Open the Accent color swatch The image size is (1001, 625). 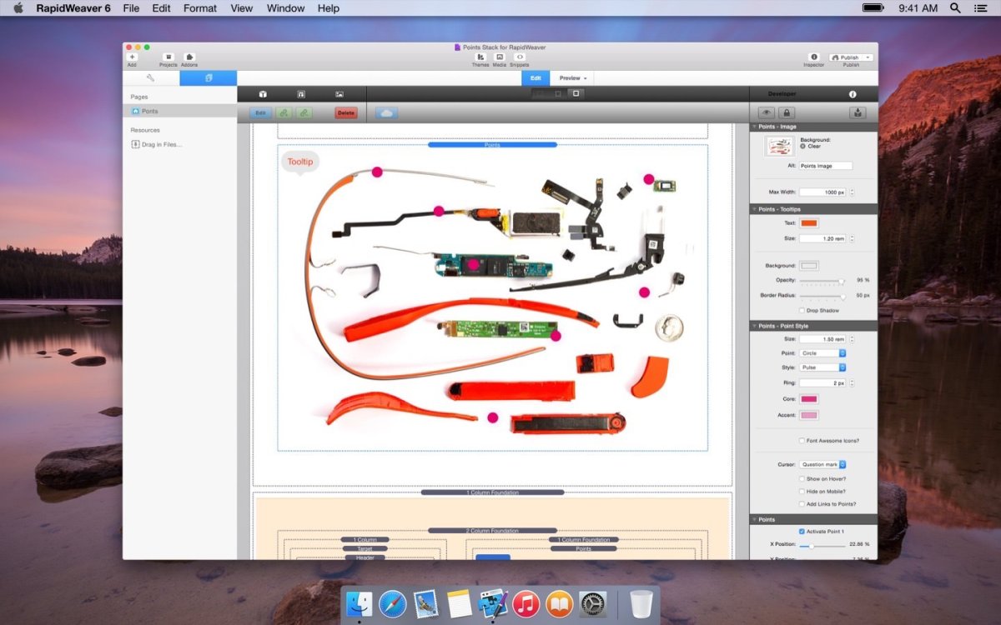[809, 415]
